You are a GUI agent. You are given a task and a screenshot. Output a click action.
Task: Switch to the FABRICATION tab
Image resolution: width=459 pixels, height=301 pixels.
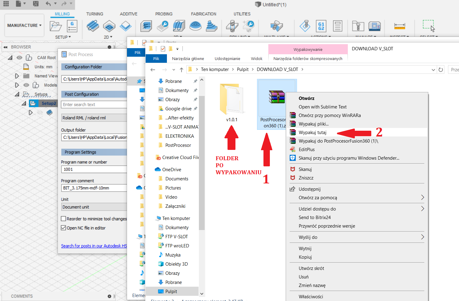point(203,14)
